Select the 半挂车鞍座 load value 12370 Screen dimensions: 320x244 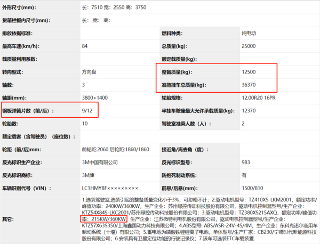click(x=250, y=110)
